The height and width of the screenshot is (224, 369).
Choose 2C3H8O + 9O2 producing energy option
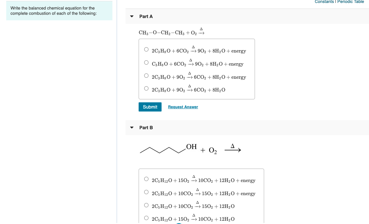point(146,75)
